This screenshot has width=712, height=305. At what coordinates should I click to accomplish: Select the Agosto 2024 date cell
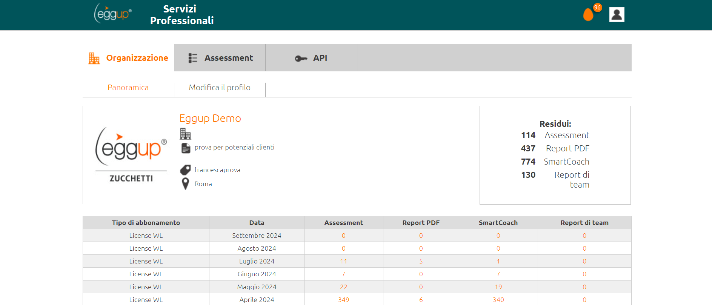click(257, 248)
